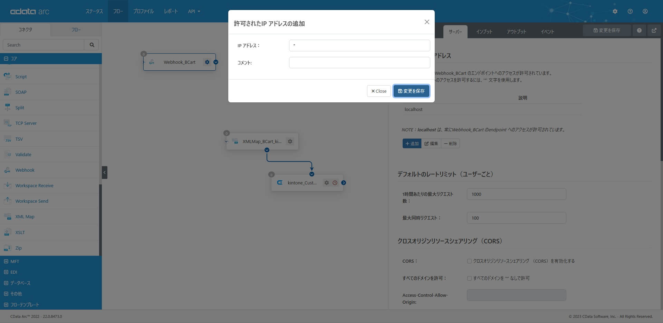Click the Close button in the dialog
The image size is (663, 323).
(379, 91)
